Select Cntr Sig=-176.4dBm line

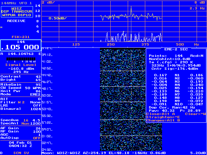(175, 69)
